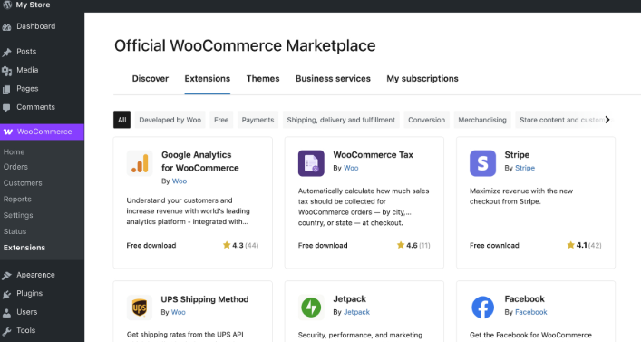Open the WooCommerce sidebar menu

pos(42,132)
